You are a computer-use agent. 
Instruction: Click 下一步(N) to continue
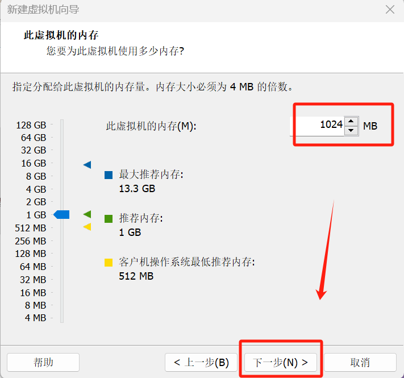point(280,362)
